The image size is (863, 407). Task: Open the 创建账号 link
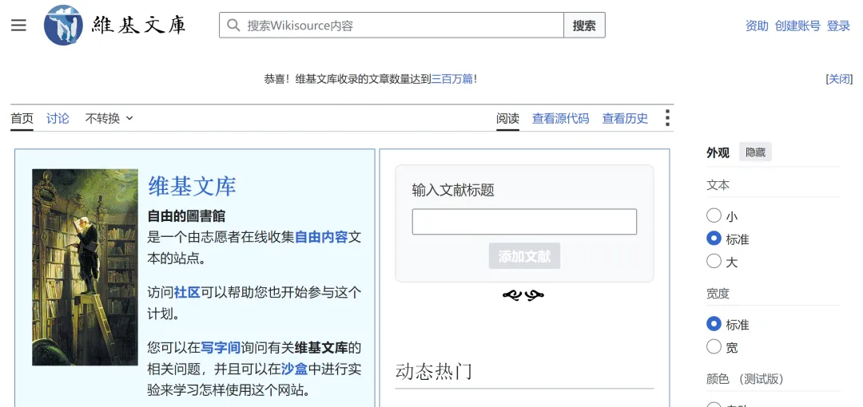click(x=797, y=26)
